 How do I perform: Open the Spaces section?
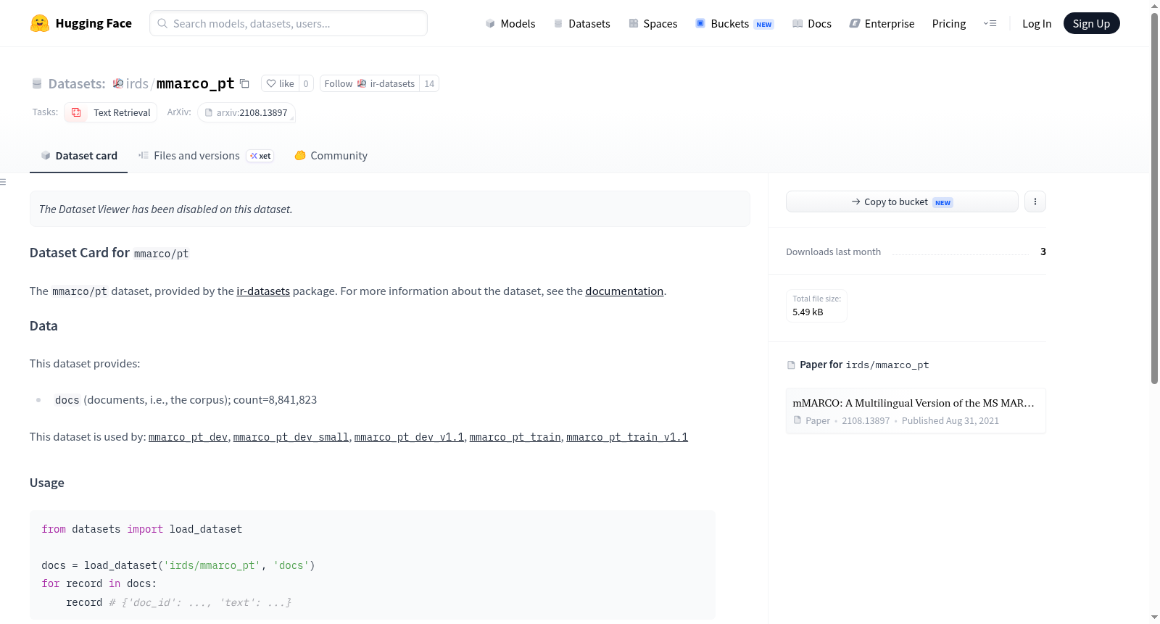(x=653, y=24)
